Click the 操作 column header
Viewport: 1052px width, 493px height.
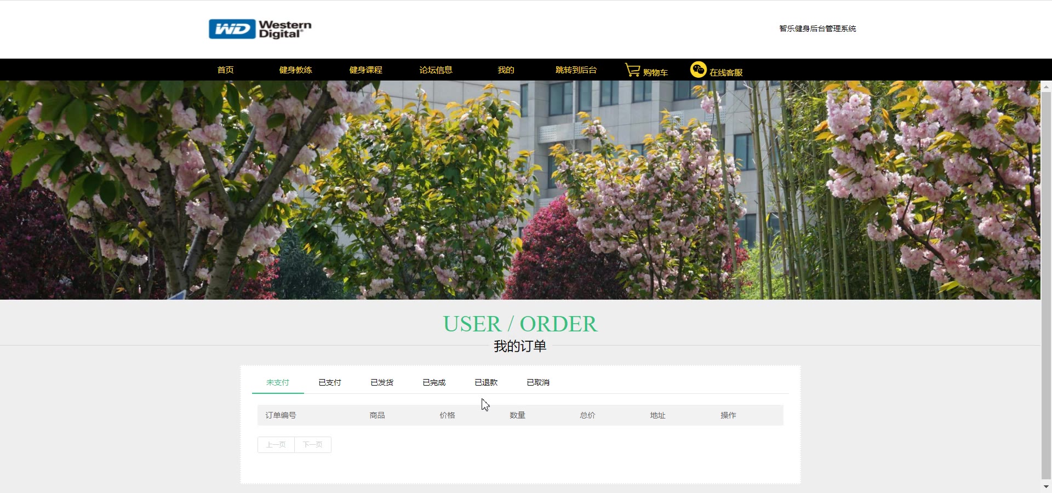(x=728, y=415)
